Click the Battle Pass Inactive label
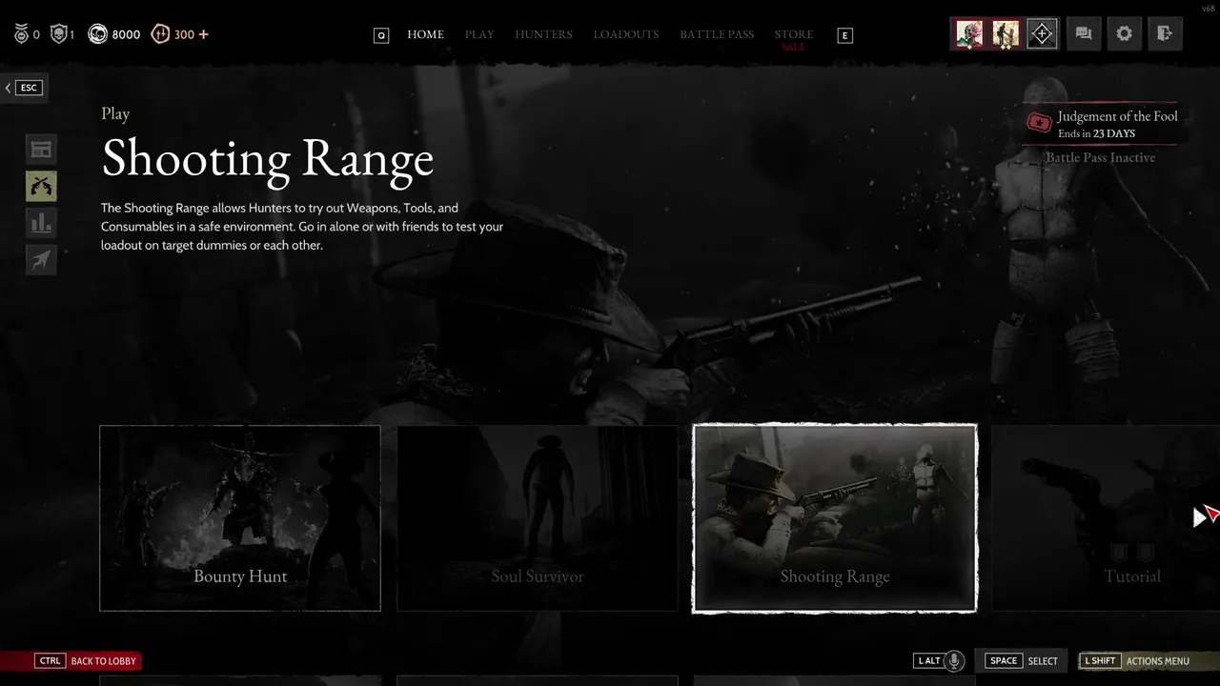The image size is (1220, 686). [x=1100, y=157]
